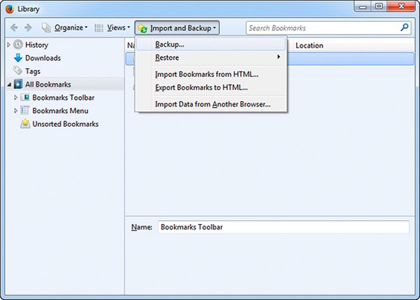420x300 pixels.
Task: Select Downloads in the sidebar
Action: coord(43,58)
